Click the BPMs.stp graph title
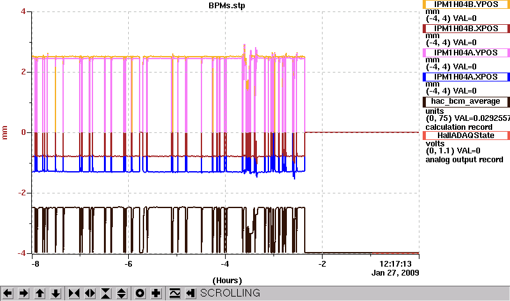Image resolution: width=510 pixels, height=301 pixels. click(227, 6)
